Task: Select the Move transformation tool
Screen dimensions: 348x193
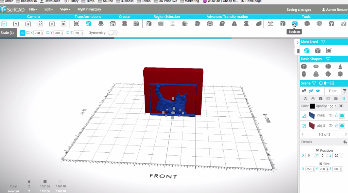Action: pos(76,24)
